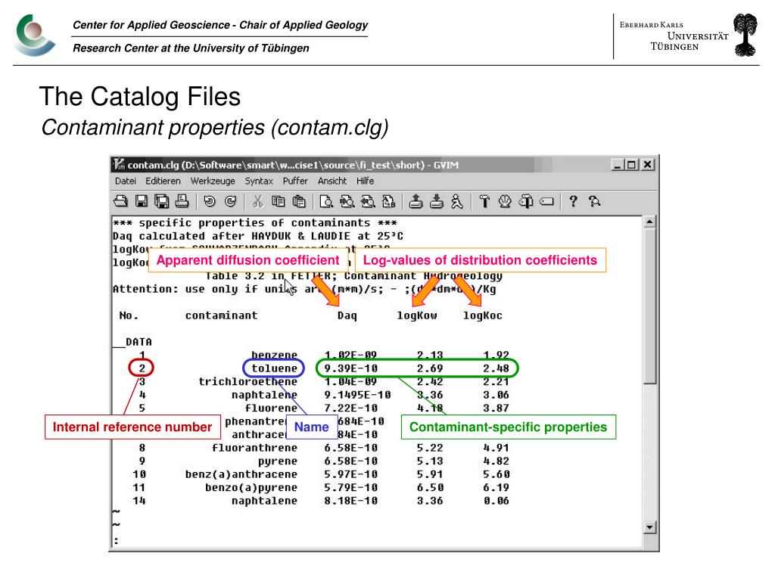Open the Editieren menu
Screen dimensions: 775x581
point(163,181)
